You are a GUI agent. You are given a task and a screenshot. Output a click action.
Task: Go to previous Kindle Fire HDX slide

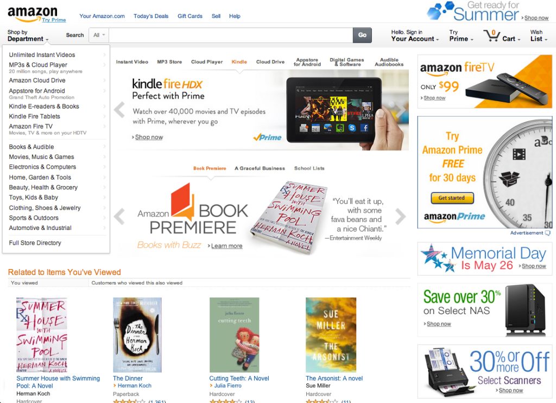point(119,110)
